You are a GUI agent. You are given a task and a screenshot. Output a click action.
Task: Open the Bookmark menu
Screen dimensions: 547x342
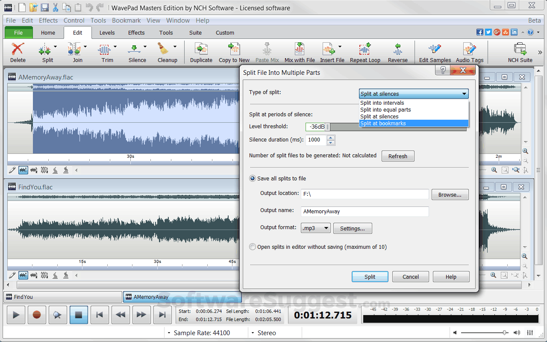coord(126,21)
